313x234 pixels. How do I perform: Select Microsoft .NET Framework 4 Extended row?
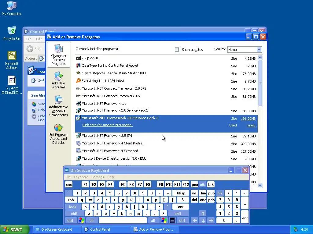[x=167, y=151]
